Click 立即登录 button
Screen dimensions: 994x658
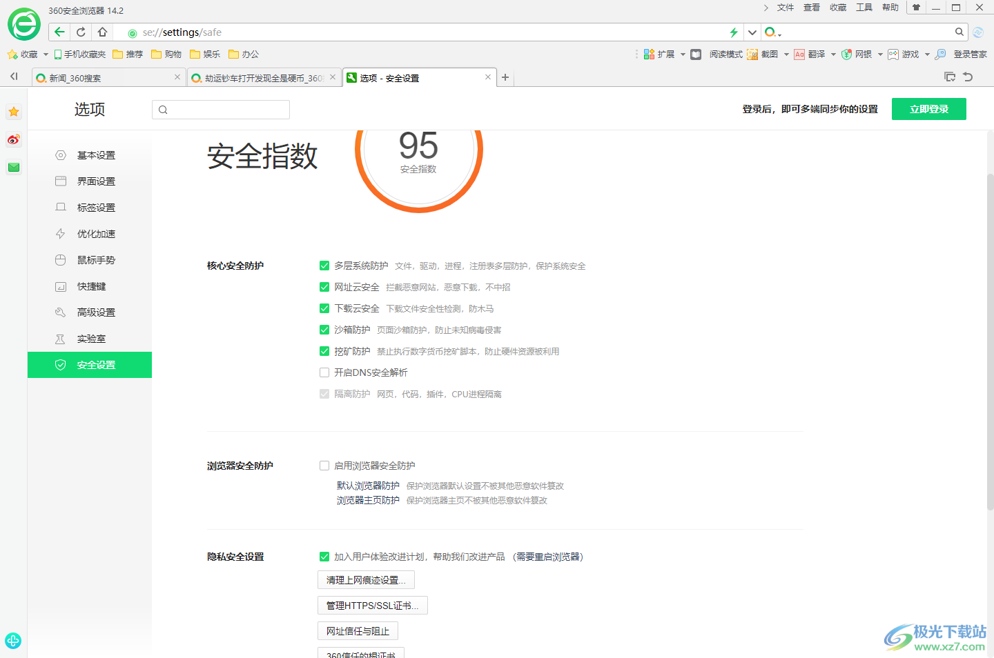929,109
